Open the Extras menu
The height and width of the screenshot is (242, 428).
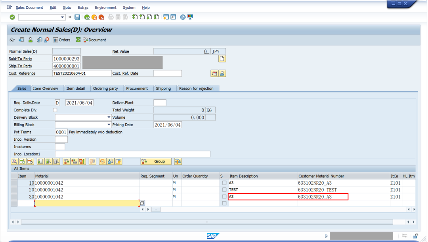83,8
